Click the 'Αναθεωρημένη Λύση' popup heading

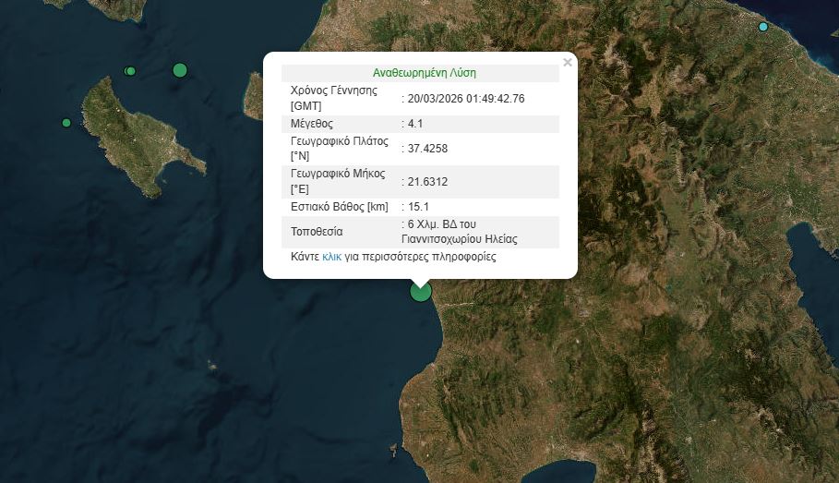(x=425, y=72)
